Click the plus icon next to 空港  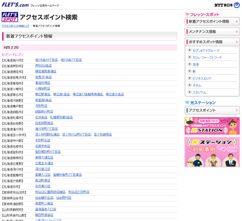point(189,64)
